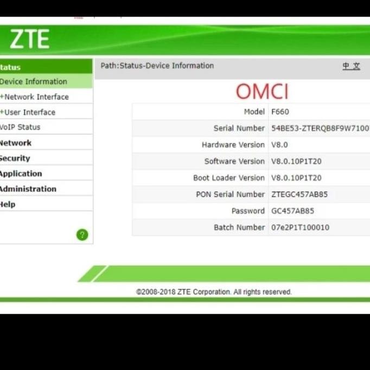Click the Hardware Version value V8.0
The image size is (370, 370).
[279, 145]
